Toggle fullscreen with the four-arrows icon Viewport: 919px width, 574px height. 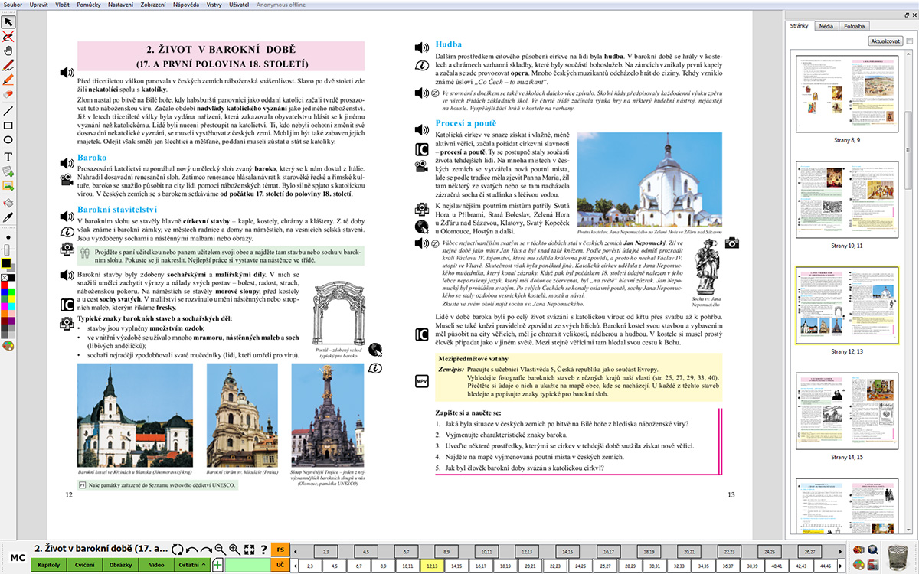click(x=249, y=549)
